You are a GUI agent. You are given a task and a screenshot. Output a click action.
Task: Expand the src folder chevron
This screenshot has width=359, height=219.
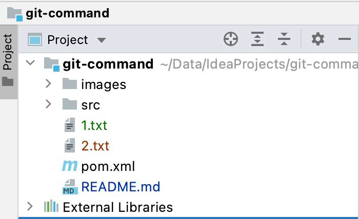tap(48, 104)
